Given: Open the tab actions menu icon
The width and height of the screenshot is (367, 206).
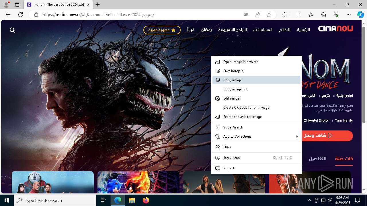Looking at the screenshot, I should coord(17,5).
